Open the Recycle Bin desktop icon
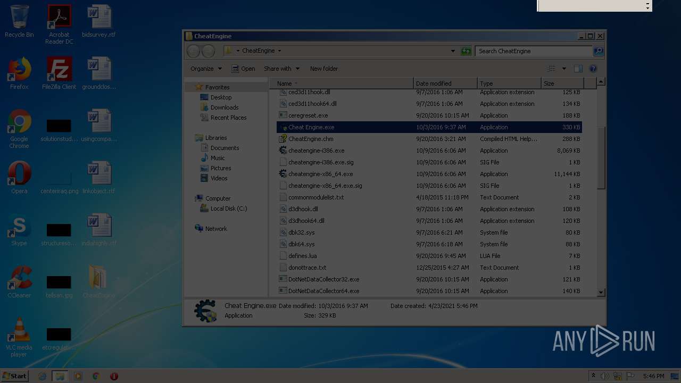The width and height of the screenshot is (681, 383). 19,21
